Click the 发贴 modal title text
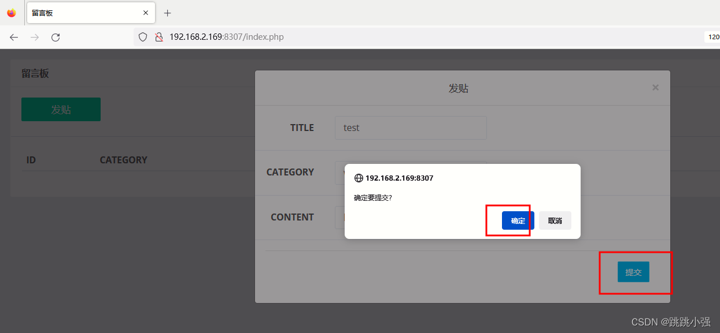This screenshot has width=720, height=333. [459, 88]
